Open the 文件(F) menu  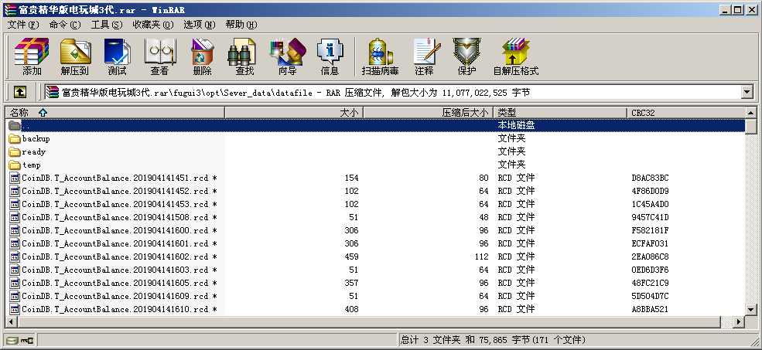pos(23,25)
